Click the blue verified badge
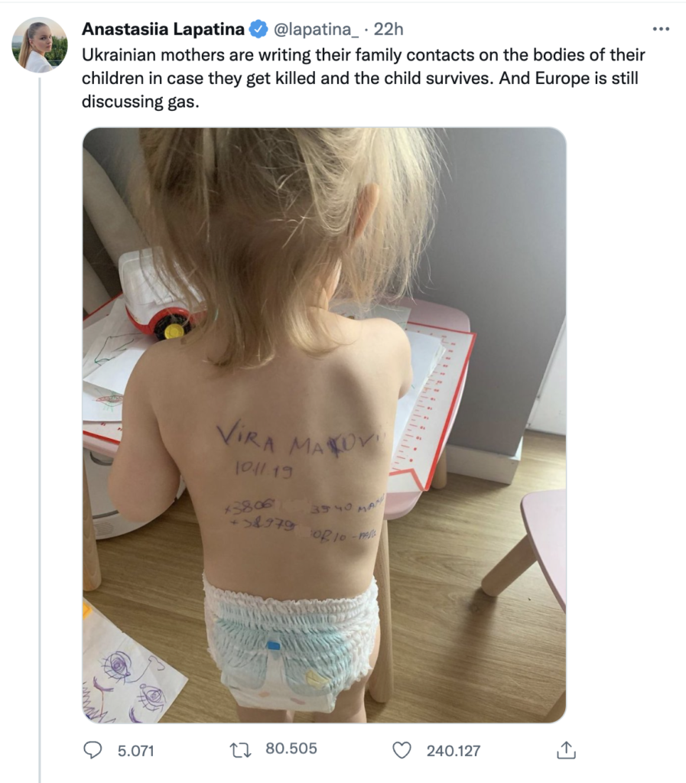Viewport: 686px width, 783px height. (258, 30)
